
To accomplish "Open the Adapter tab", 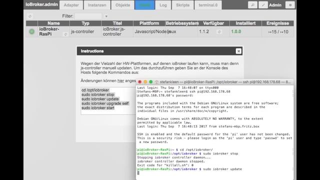I will coord(71,5).
